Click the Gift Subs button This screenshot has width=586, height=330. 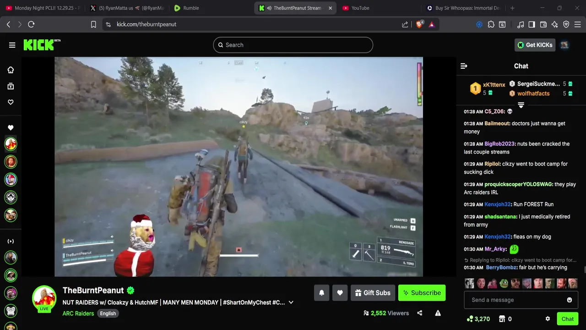click(373, 293)
